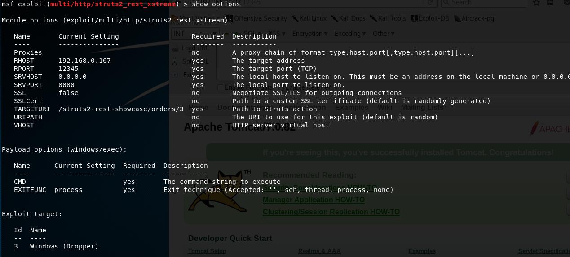Click the description HTTP server virtual host

pyautogui.click(x=280, y=125)
